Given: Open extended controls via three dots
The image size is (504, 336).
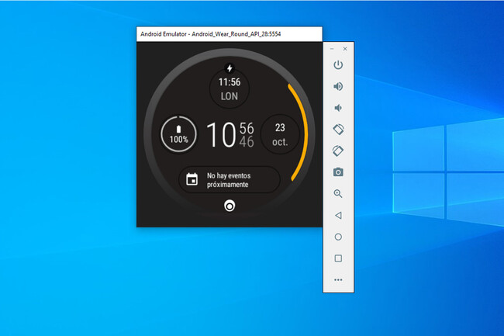Looking at the screenshot, I should [x=338, y=279].
